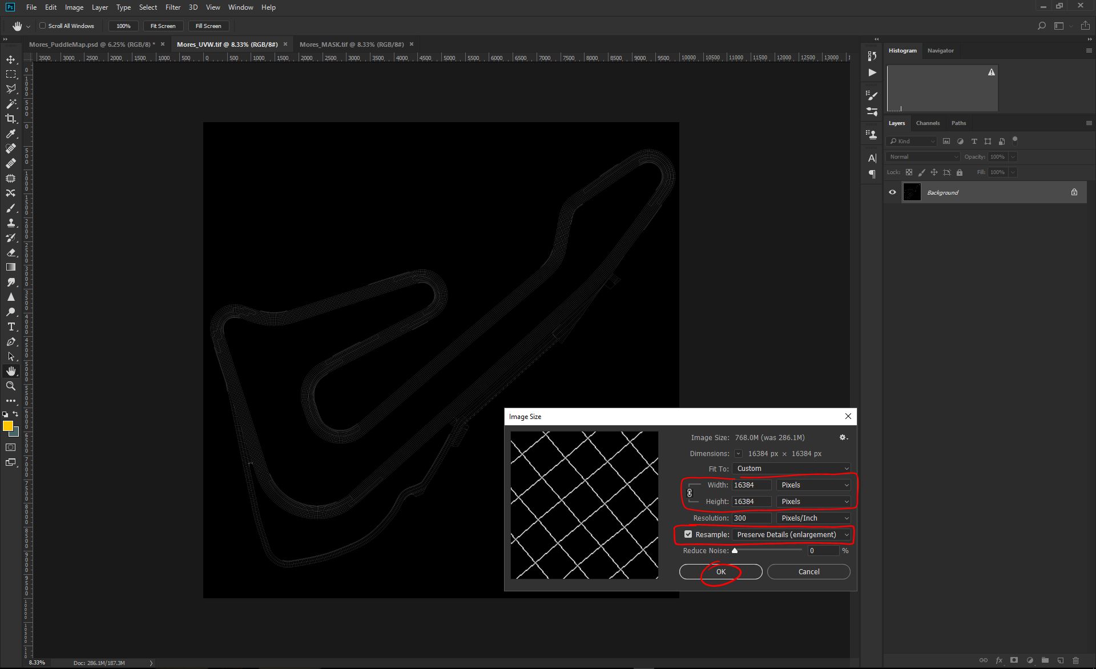
Task: Open the Clone Source panel icon
Action: pos(872,135)
